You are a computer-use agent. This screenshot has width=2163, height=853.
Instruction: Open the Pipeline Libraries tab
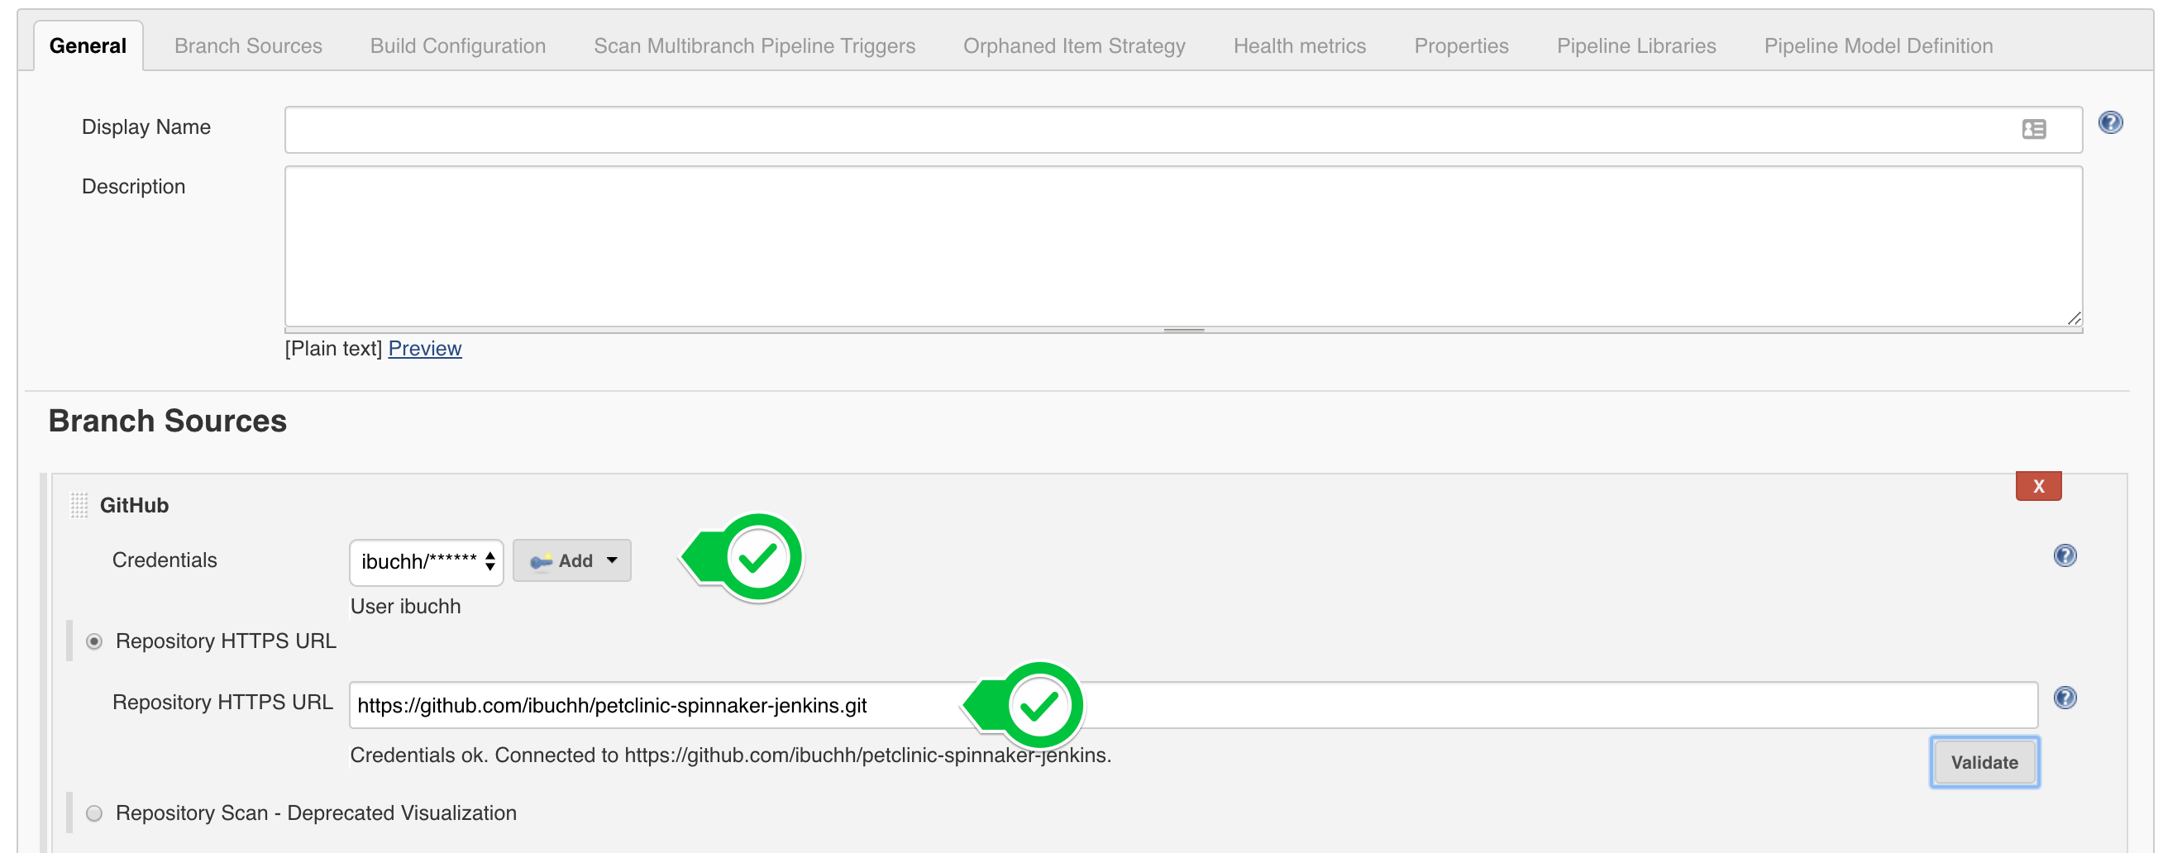1635,46
